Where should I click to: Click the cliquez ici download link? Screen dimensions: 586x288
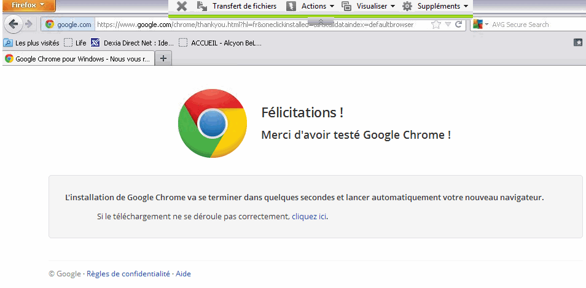(x=309, y=216)
